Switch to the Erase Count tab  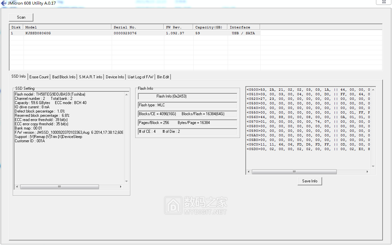click(39, 77)
